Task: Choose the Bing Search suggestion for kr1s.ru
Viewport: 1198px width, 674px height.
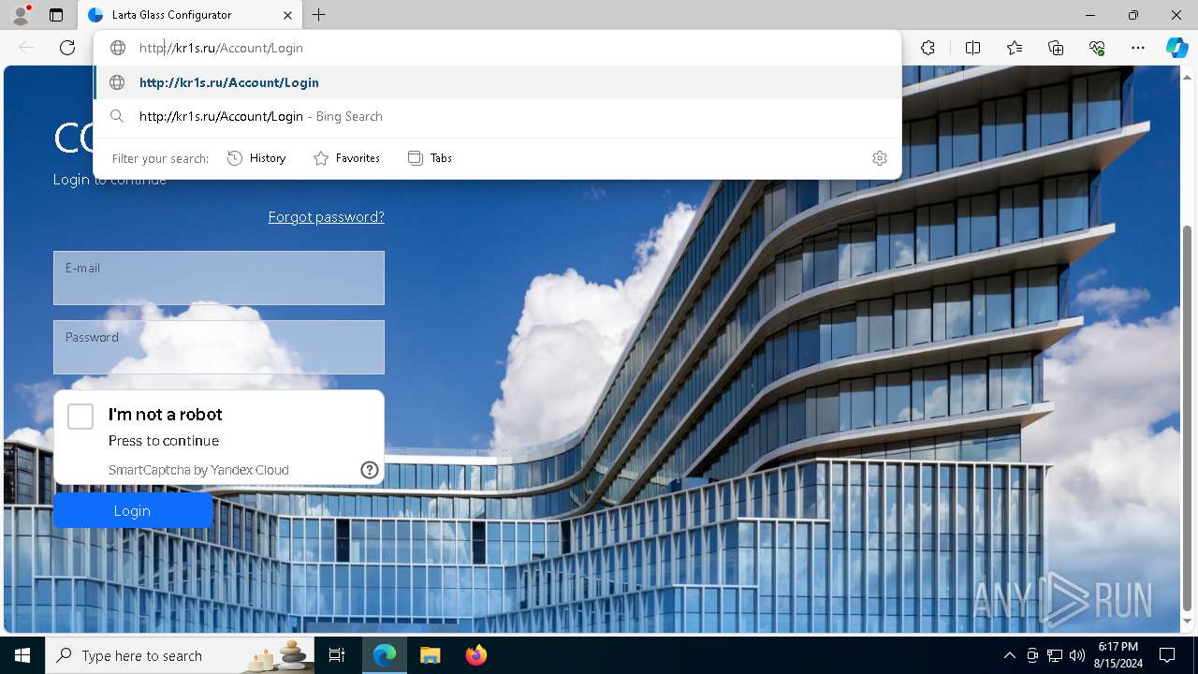Action: coord(497,116)
